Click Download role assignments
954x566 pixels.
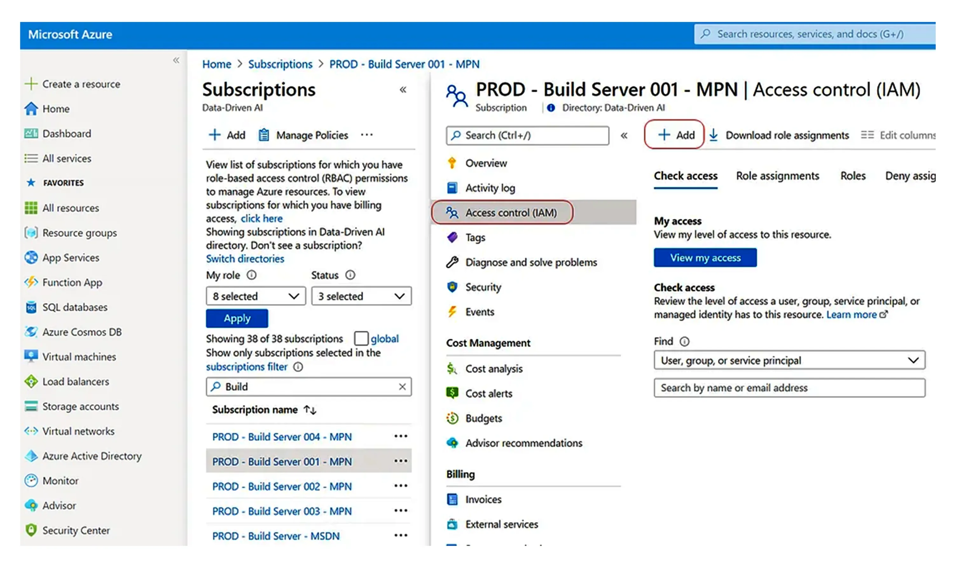click(x=779, y=135)
